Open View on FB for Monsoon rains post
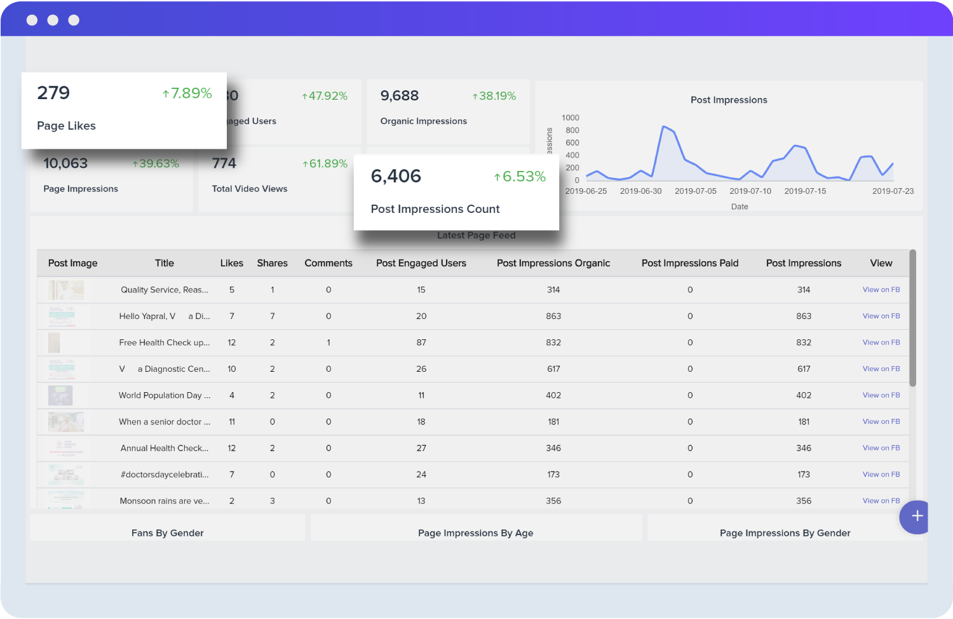This screenshot has width=953, height=619. point(881,501)
